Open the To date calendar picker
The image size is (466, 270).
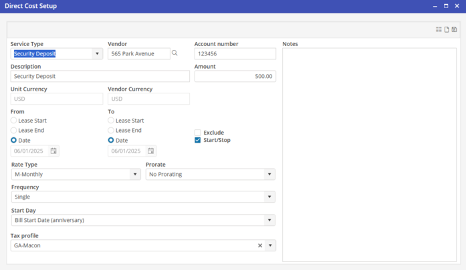[x=151, y=151]
